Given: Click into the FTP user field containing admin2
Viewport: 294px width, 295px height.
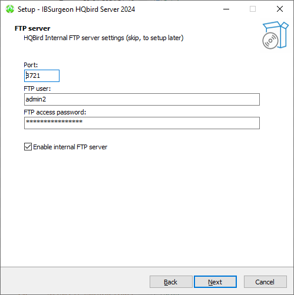Looking at the screenshot, I should point(142,99).
